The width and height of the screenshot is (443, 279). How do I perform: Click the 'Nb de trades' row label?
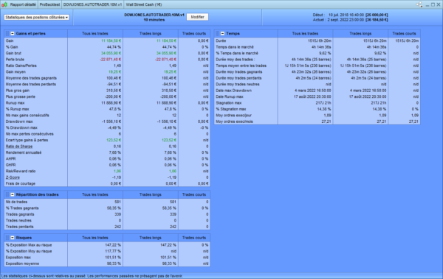(x=16, y=202)
